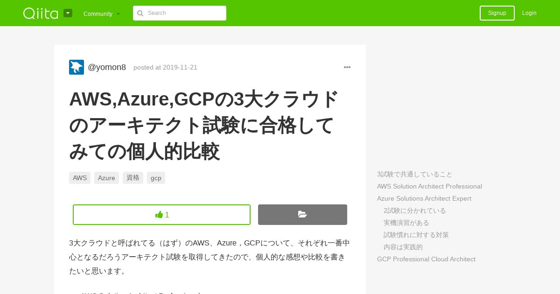Screen dimensions: 560x294
Task: Click the posted at 2019-11-21 date
Action: [x=165, y=67]
